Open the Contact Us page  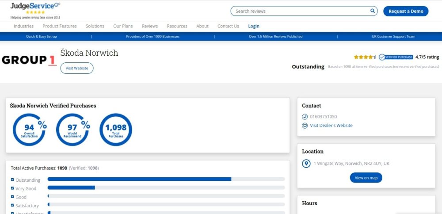[x=229, y=26]
